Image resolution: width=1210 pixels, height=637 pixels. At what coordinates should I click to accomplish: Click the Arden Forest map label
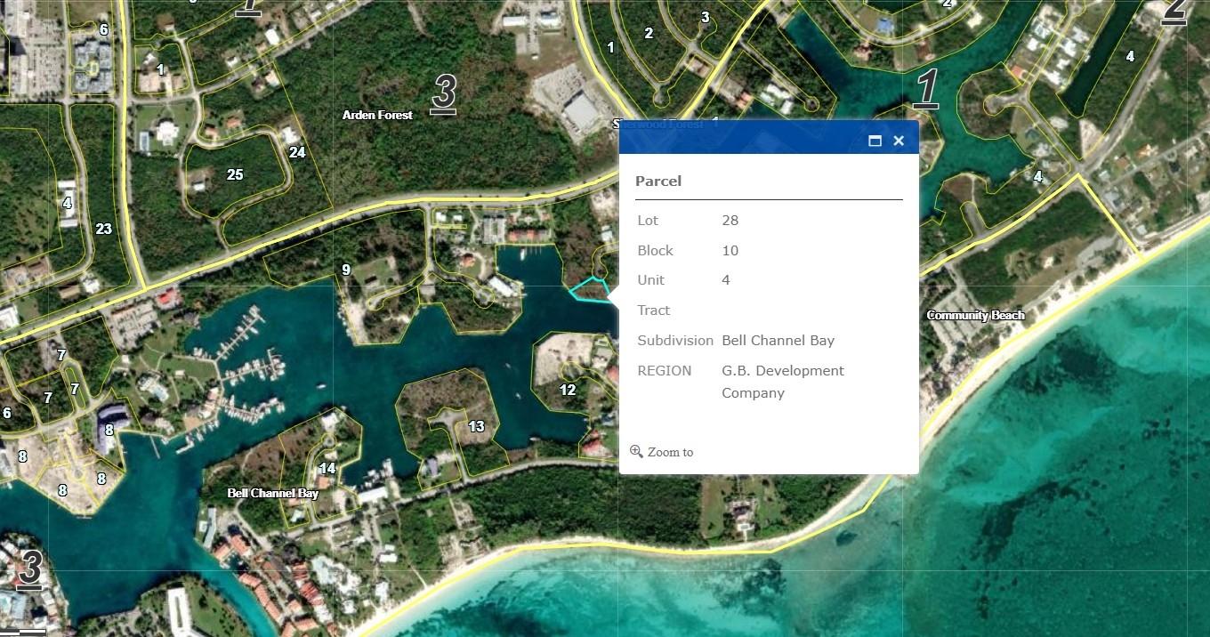(x=377, y=115)
